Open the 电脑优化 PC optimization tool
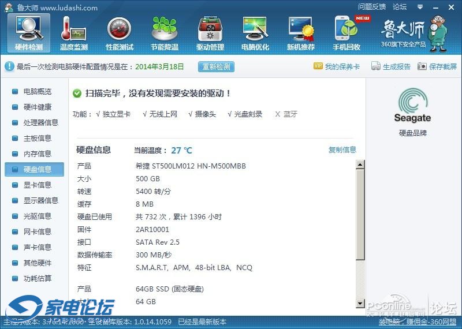The height and width of the screenshot is (329, 462). click(x=255, y=33)
